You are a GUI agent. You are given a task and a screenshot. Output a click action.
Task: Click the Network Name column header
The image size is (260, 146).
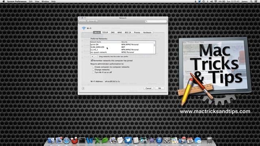pyautogui.click(x=106, y=42)
